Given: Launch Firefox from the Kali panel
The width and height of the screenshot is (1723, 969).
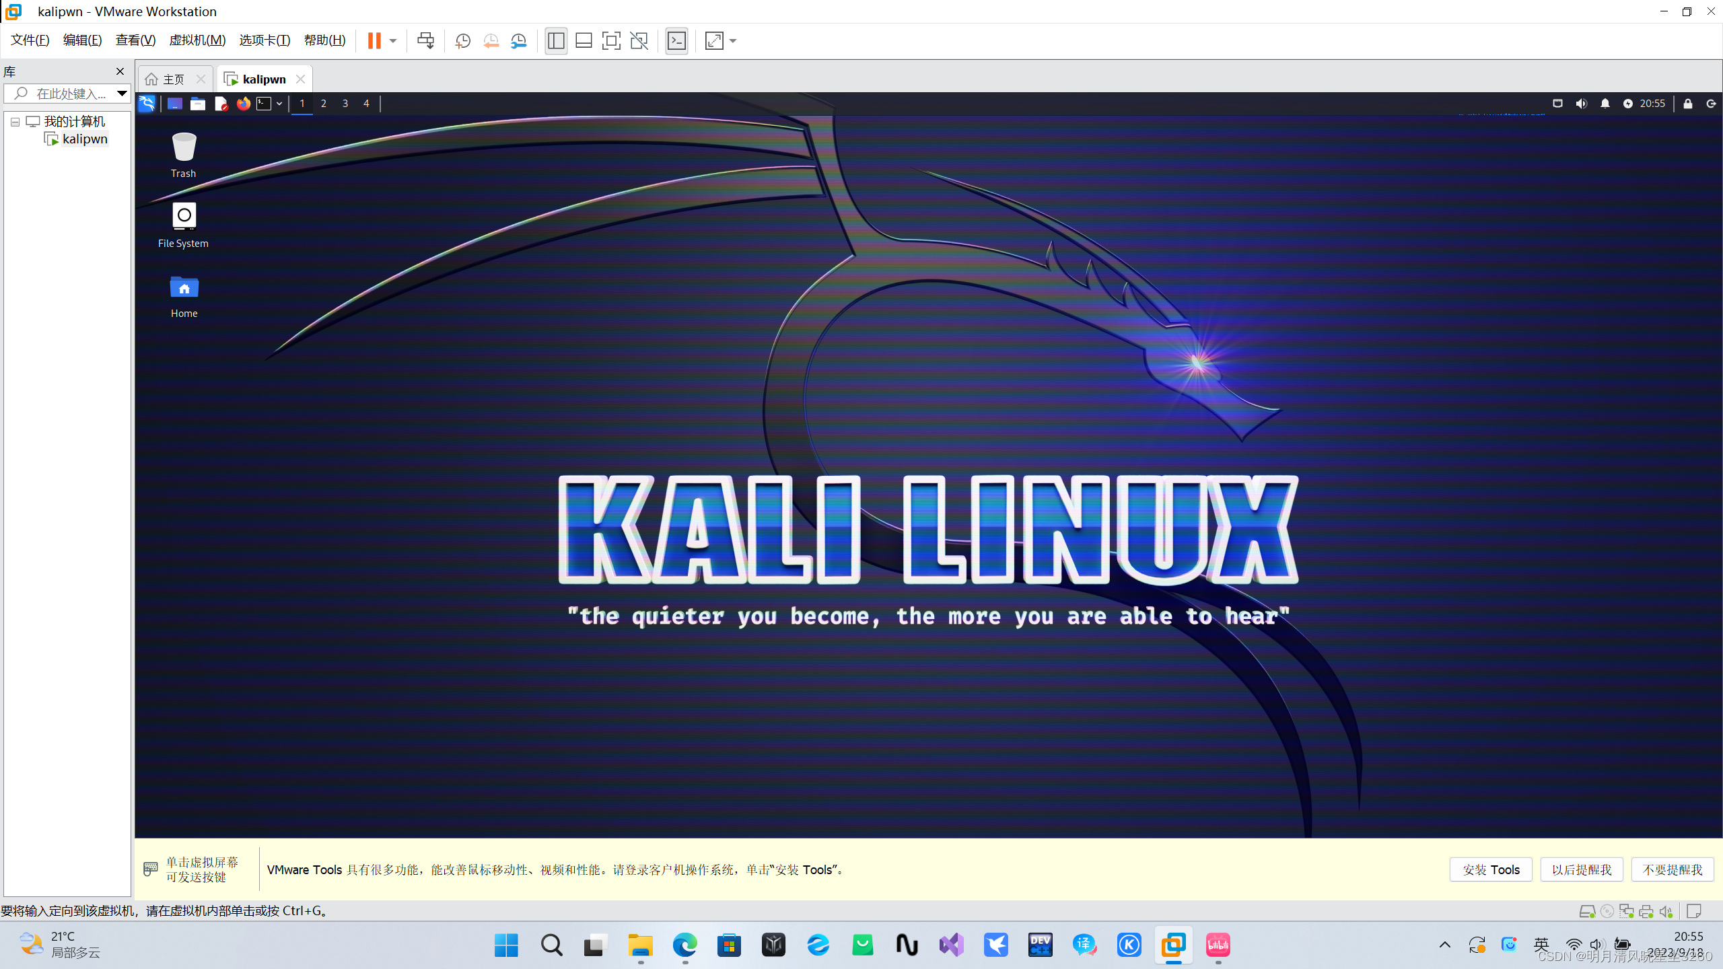Looking at the screenshot, I should coord(244,104).
